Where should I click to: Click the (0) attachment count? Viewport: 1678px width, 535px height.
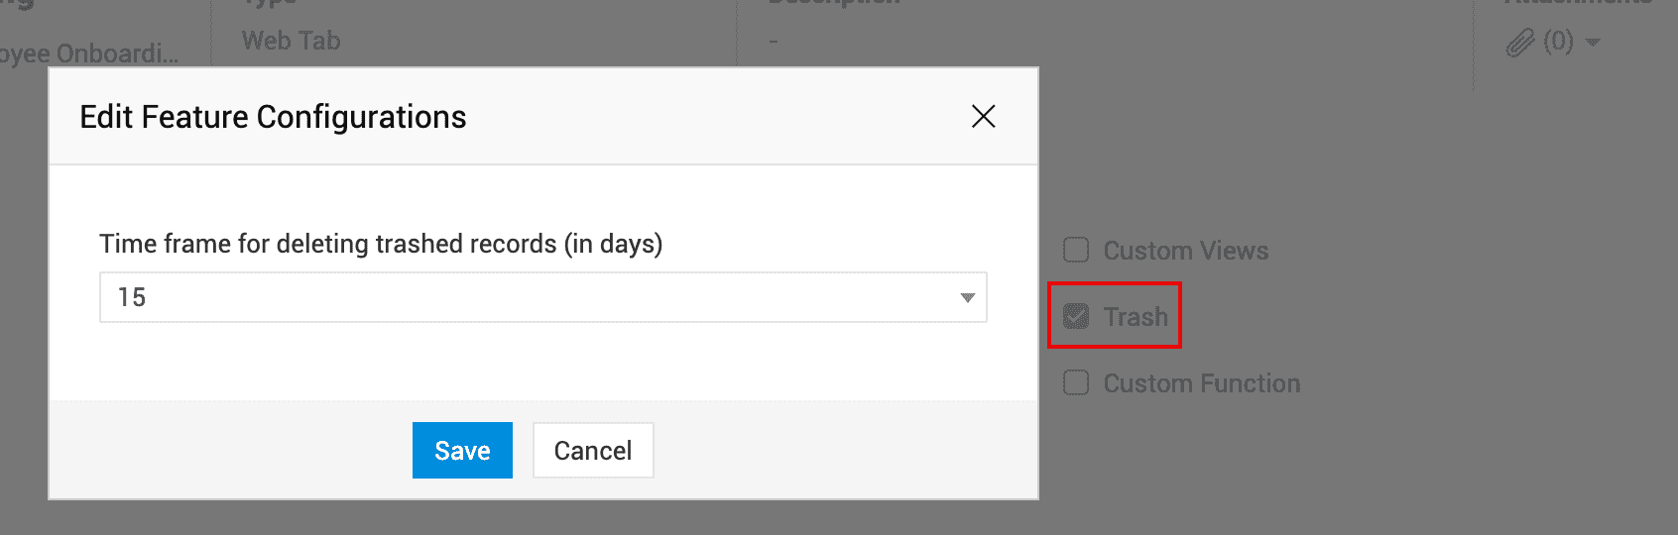(x=1558, y=42)
